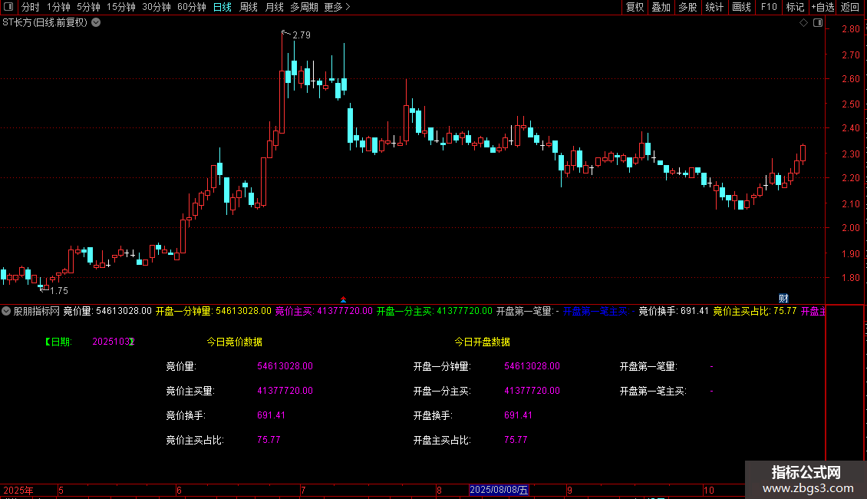Click the 财 financial marker icon
867x499 pixels.
783,298
